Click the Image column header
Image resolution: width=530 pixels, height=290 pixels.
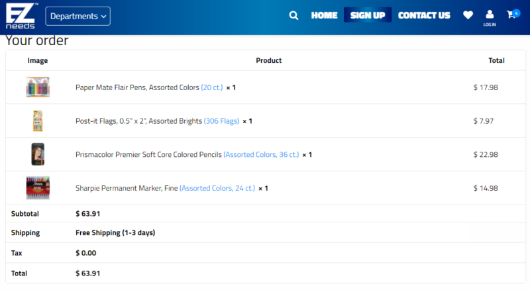point(38,60)
